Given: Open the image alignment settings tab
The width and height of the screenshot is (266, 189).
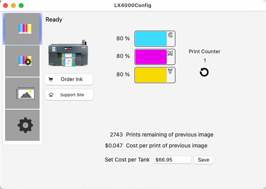Looking at the screenshot, I should (22, 93).
